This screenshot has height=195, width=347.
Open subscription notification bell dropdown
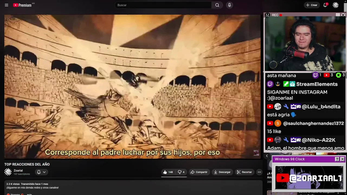pyautogui.click(x=41, y=172)
